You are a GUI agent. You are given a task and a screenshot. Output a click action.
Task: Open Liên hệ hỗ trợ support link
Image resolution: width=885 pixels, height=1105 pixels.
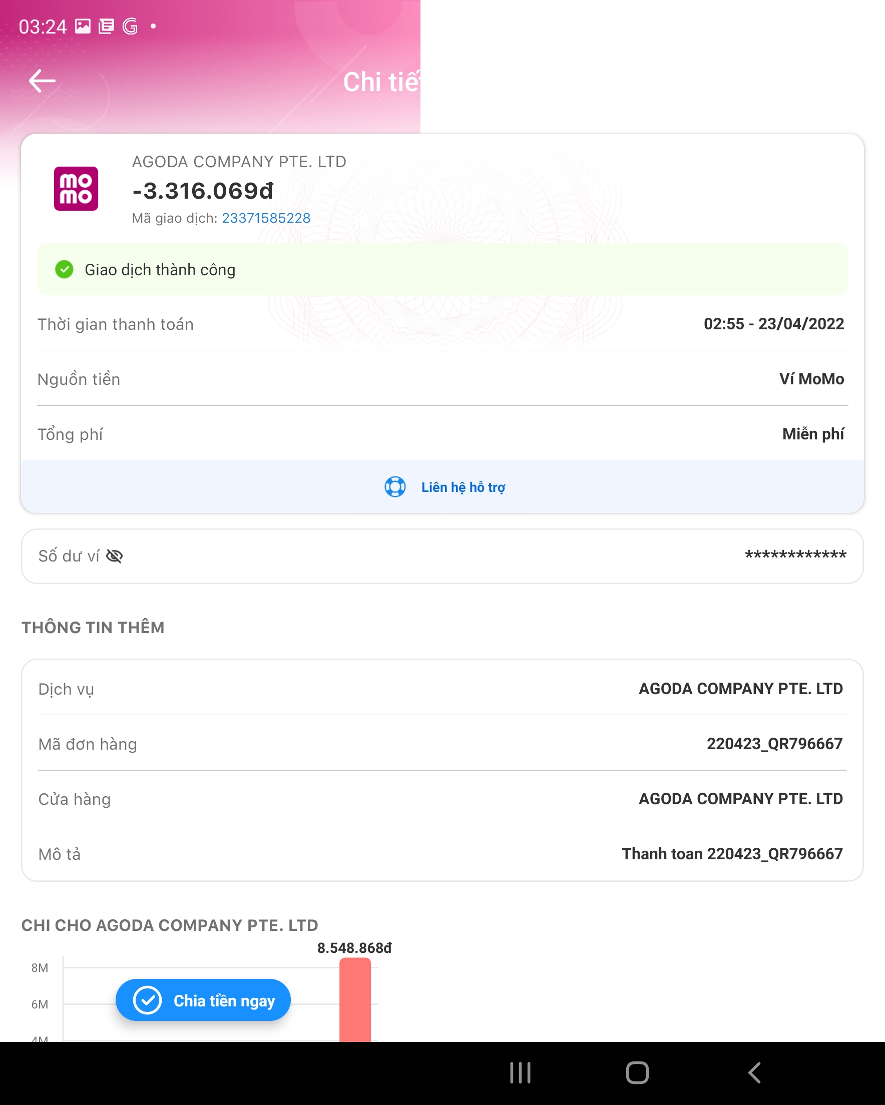tap(463, 487)
